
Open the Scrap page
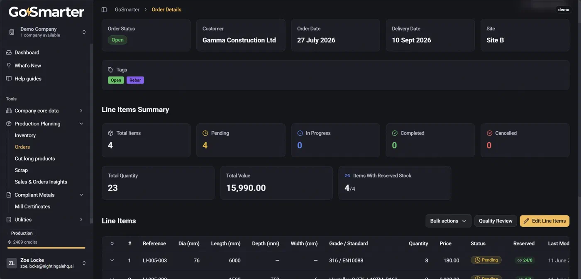(x=21, y=170)
